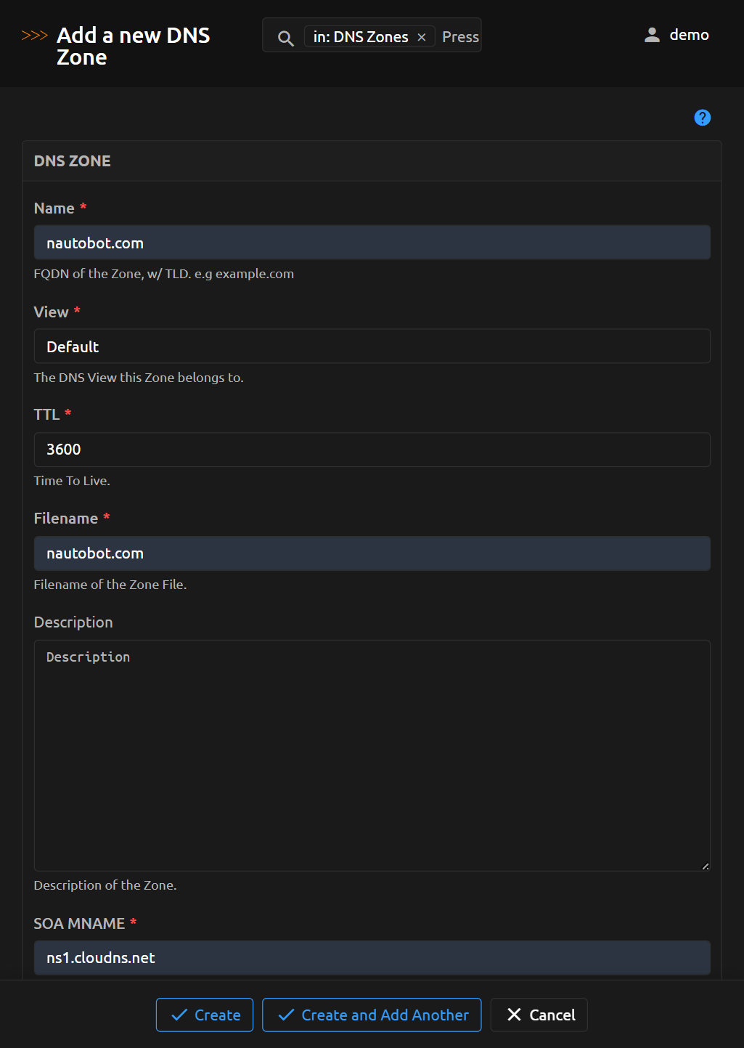Click the Create button
Image resolution: width=744 pixels, height=1048 pixels.
(204, 1015)
